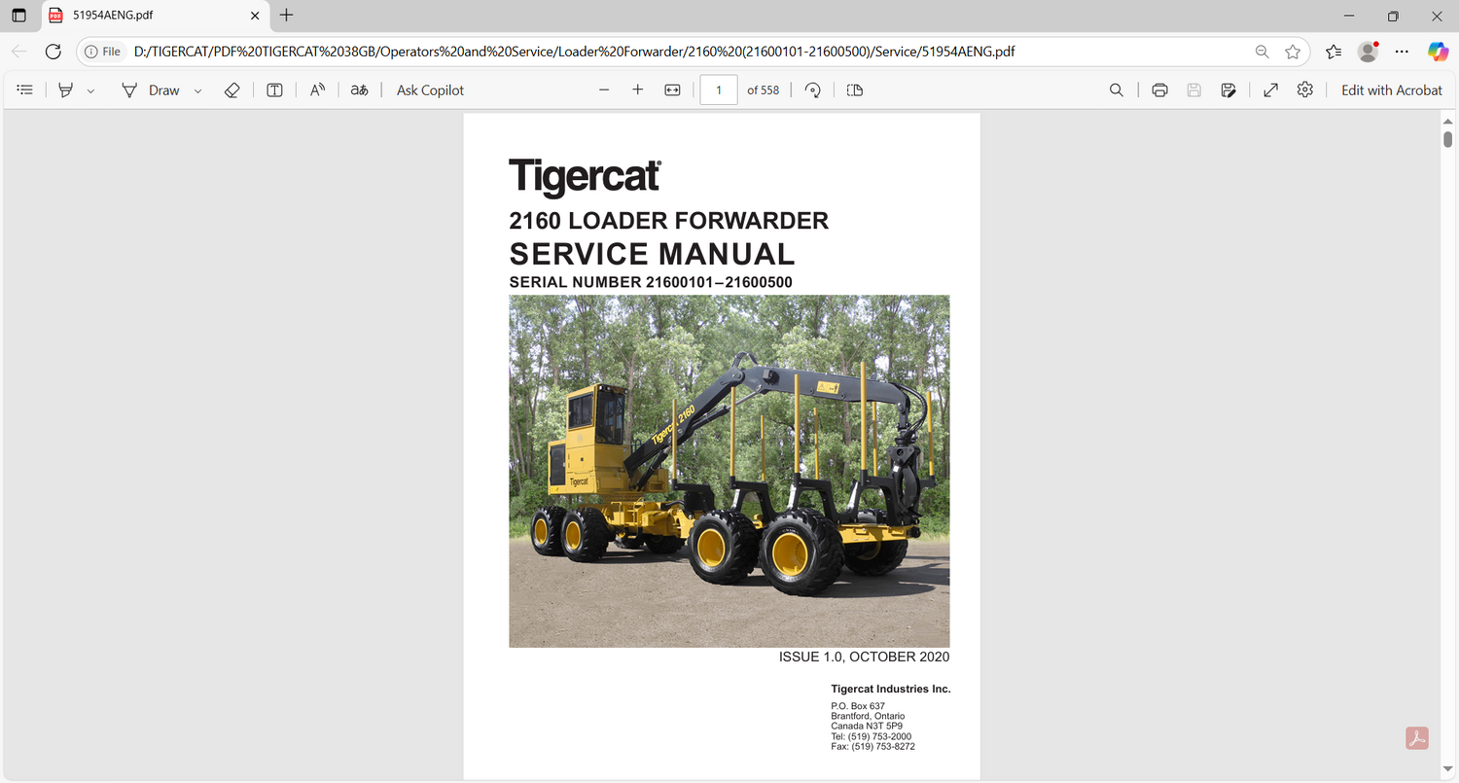
Task: Rotate the PDF page
Action: click(x=813, y=89)
